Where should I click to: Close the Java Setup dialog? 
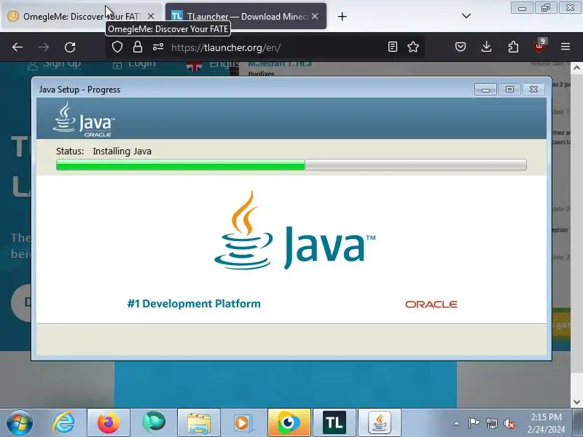point(533,90)
